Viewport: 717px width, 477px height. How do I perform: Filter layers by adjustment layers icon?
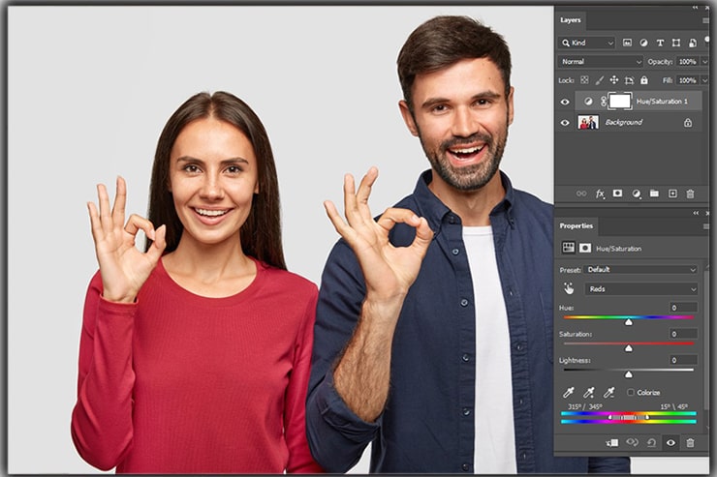[643, 43]
